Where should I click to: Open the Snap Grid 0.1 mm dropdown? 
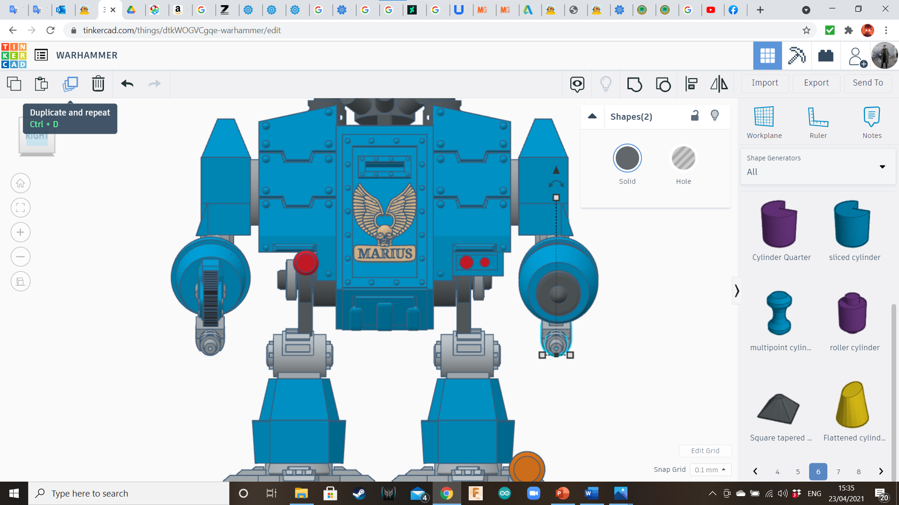(710, 469)
